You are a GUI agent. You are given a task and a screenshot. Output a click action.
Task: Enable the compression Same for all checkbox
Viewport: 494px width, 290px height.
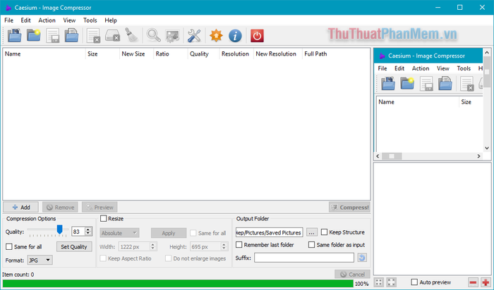9,246
